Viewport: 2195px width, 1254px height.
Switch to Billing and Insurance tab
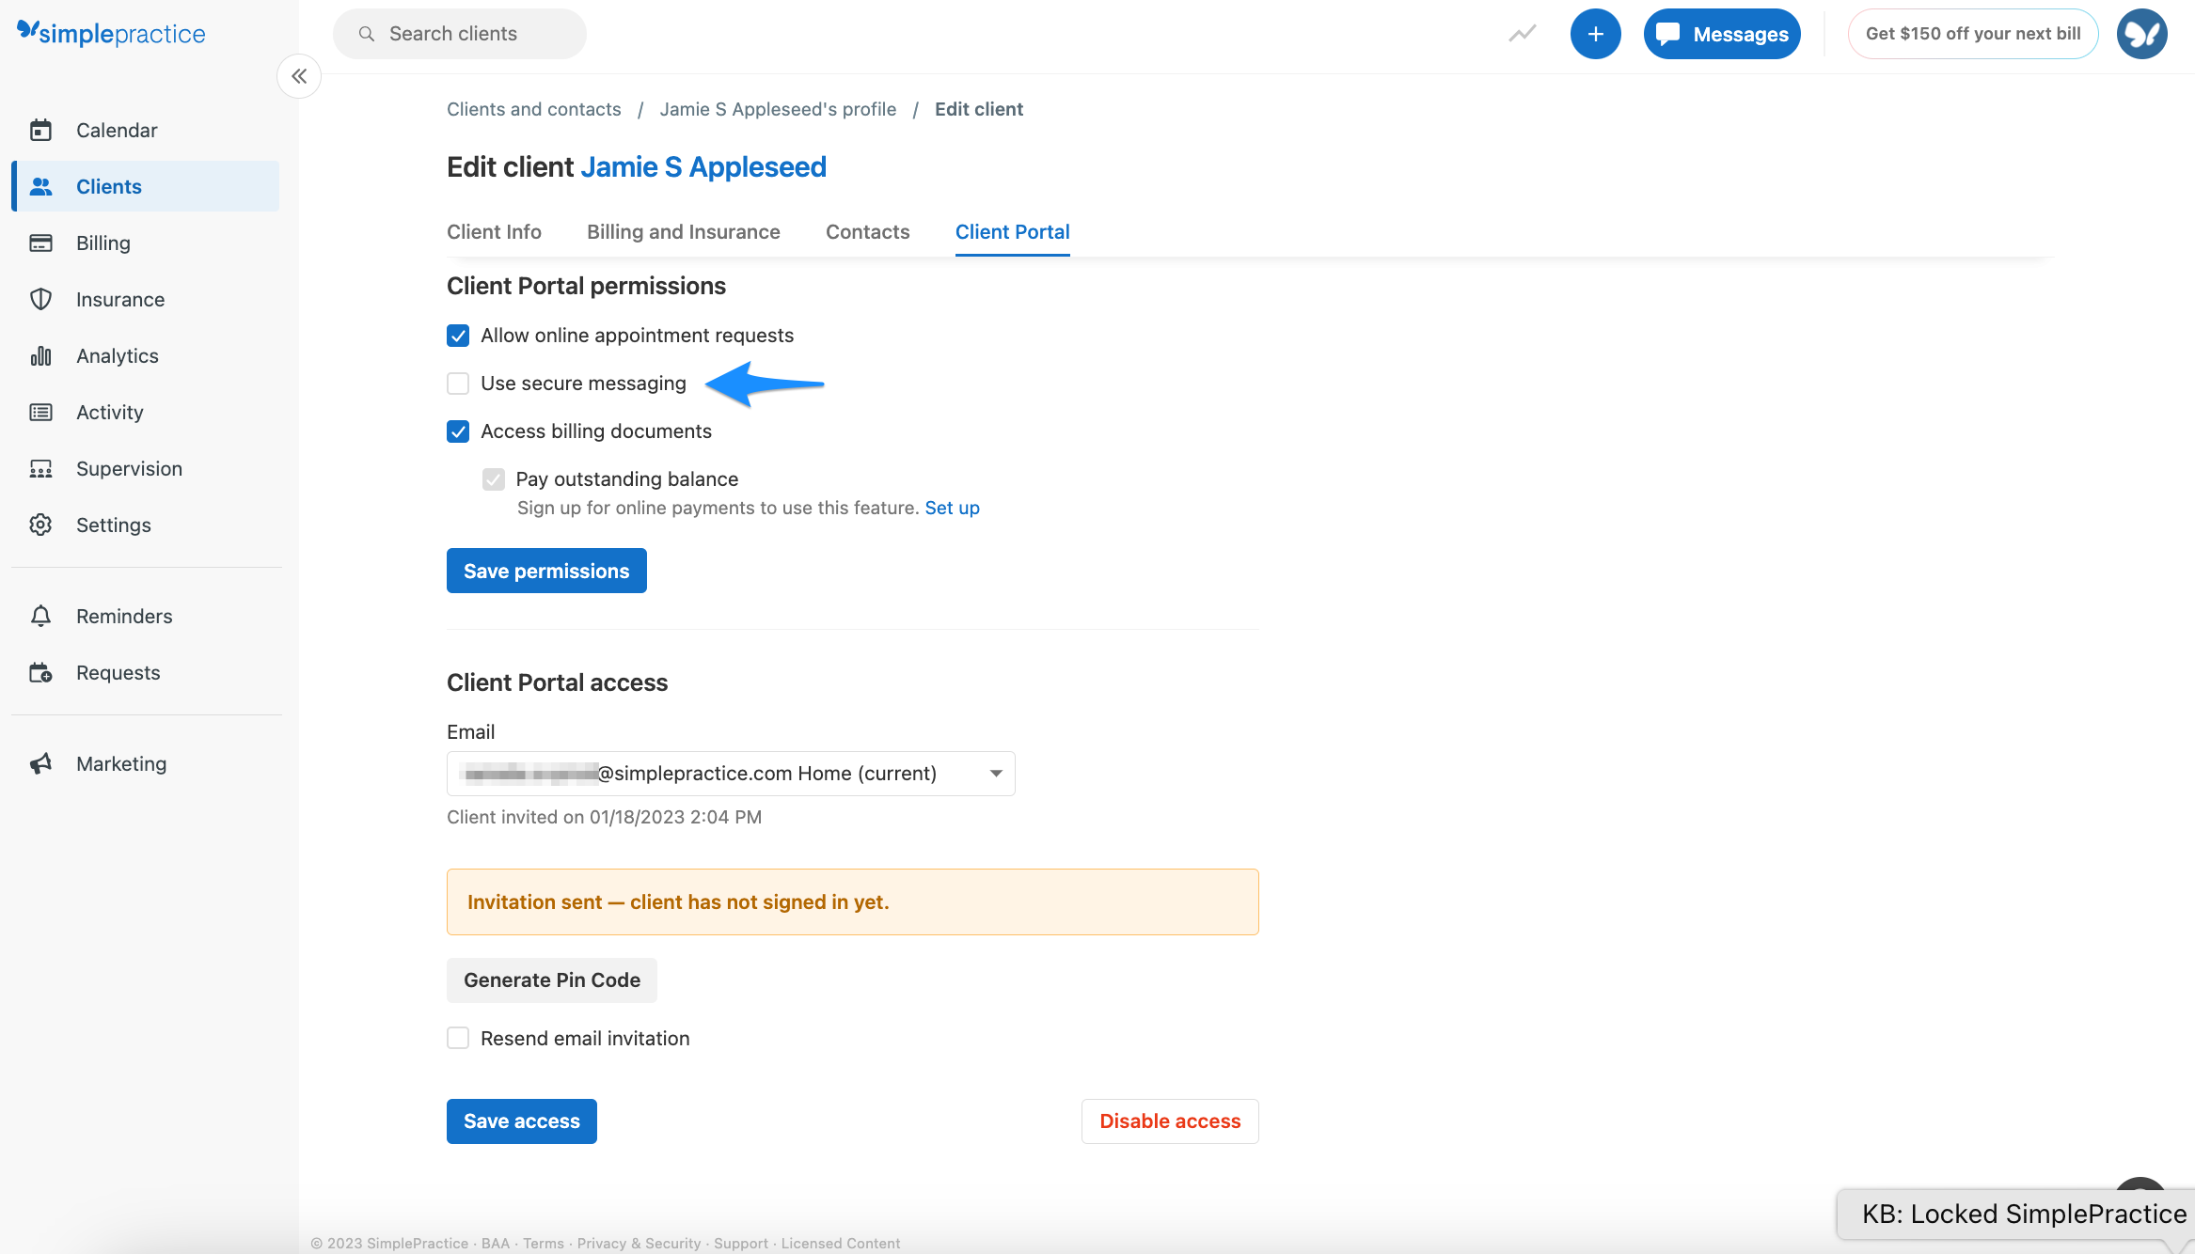coord(684,231)
